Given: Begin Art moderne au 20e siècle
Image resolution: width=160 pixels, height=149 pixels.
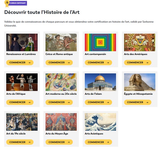Looking at the screenshot, I should 59,102.
